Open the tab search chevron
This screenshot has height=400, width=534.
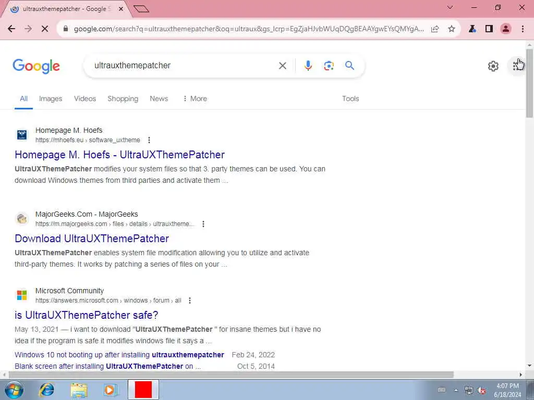pos(450,7)
